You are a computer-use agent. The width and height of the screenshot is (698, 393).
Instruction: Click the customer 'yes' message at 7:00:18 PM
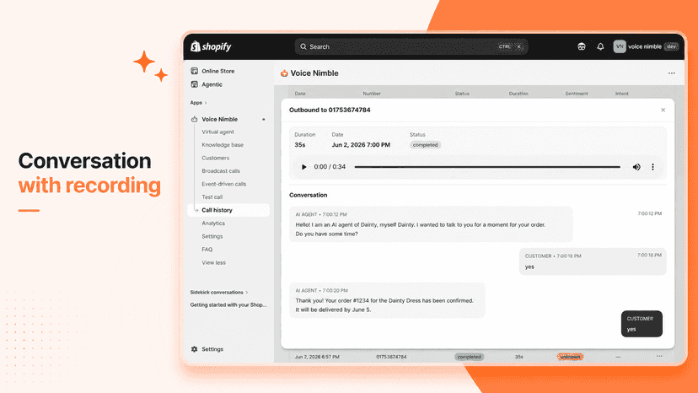(593, 261)
